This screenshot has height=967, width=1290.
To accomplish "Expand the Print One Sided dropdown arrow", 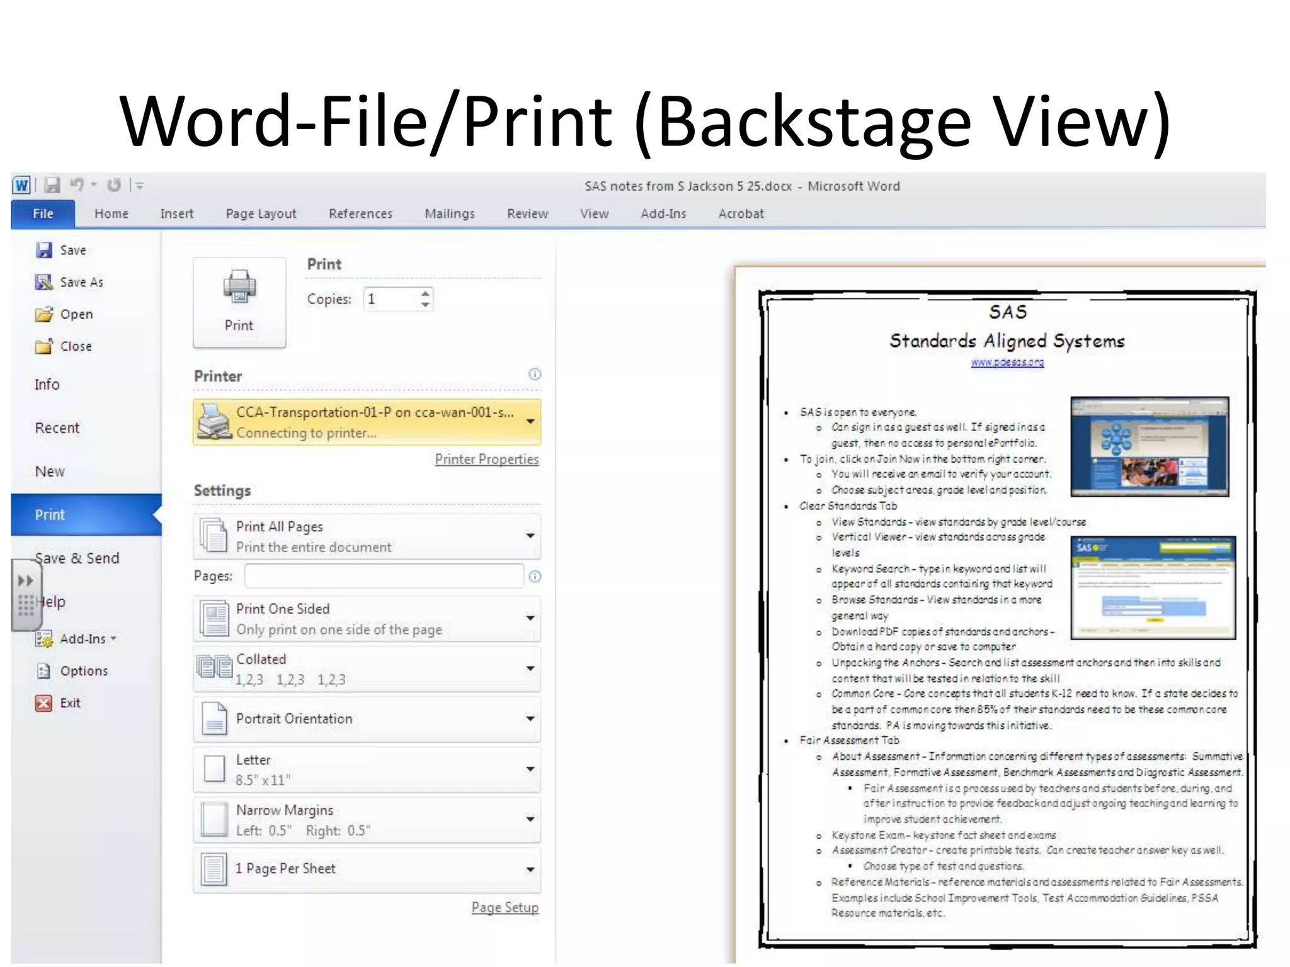I will click(530, 618).
